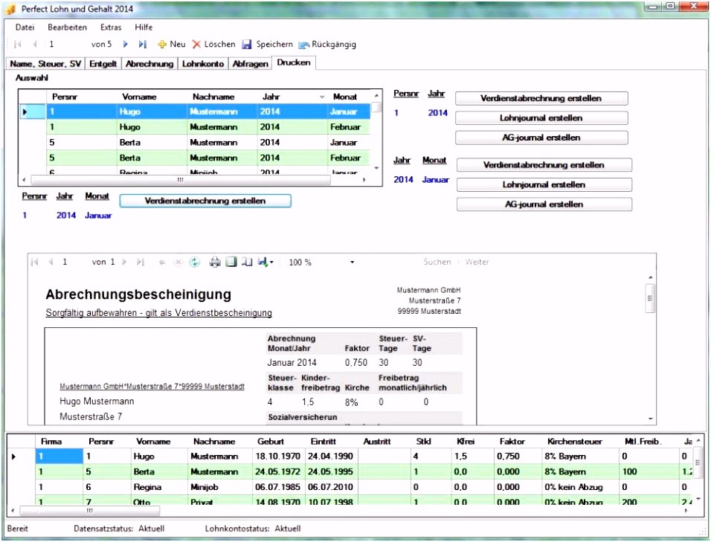This screenshot has height=542, width=711.
Task: Open the Jahr column sort arrow
Action: [x=322, y=97]
